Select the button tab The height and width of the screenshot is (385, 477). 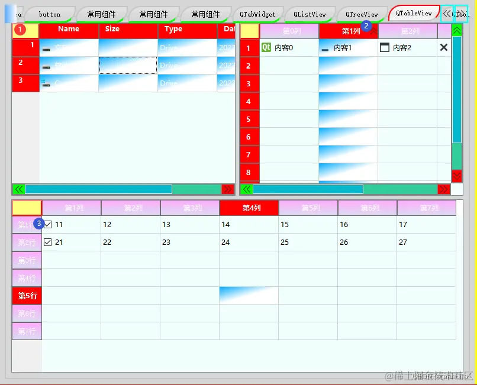50,14
